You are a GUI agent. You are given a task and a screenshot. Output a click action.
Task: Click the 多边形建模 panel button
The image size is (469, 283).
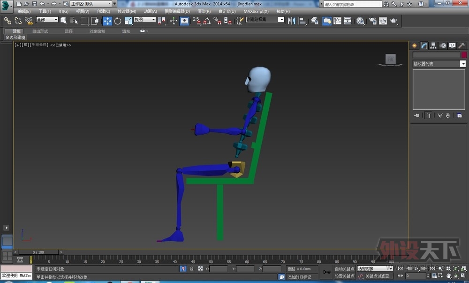click(15, 38)
